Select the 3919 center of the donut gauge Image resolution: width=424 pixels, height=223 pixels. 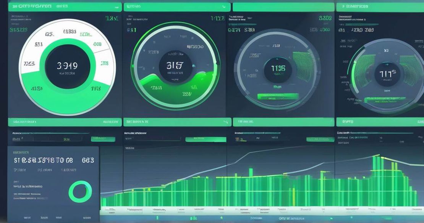(x=67, y=66)
